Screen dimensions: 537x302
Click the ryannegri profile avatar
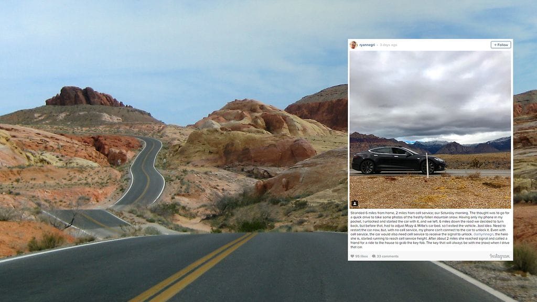click(353, 45)
